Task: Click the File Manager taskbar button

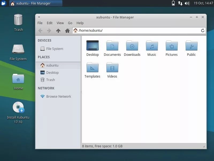Action: pyautogui.click(x=36, y=3)
